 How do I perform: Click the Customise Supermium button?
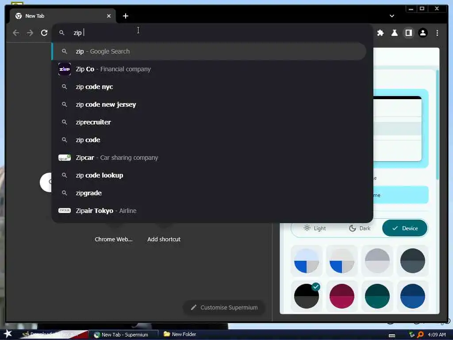(224, 307)
